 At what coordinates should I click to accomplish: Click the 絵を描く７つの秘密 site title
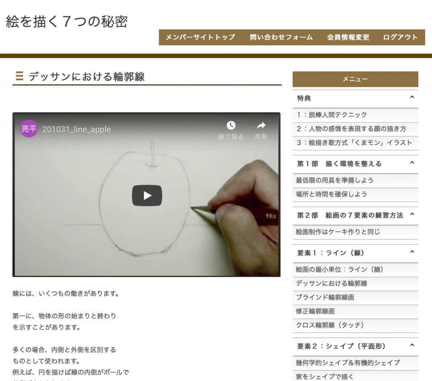coord(67,22)
